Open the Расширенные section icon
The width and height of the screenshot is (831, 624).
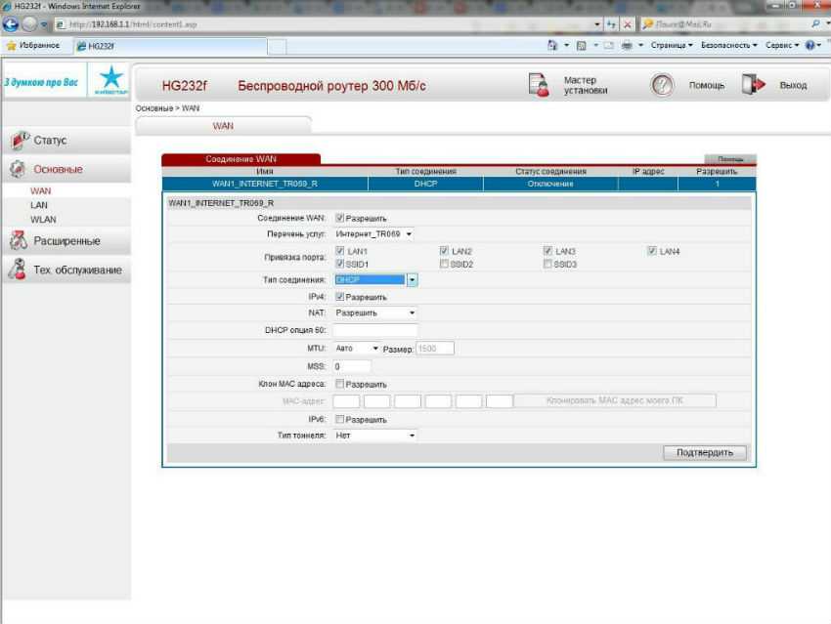18,241
